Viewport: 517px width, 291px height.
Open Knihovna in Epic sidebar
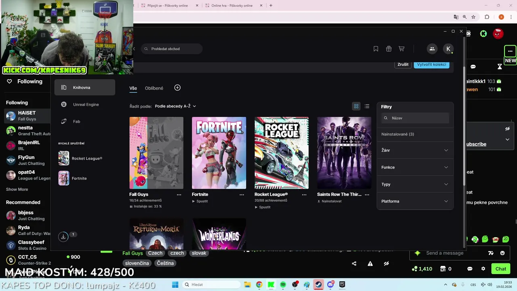tap(85, 87)
